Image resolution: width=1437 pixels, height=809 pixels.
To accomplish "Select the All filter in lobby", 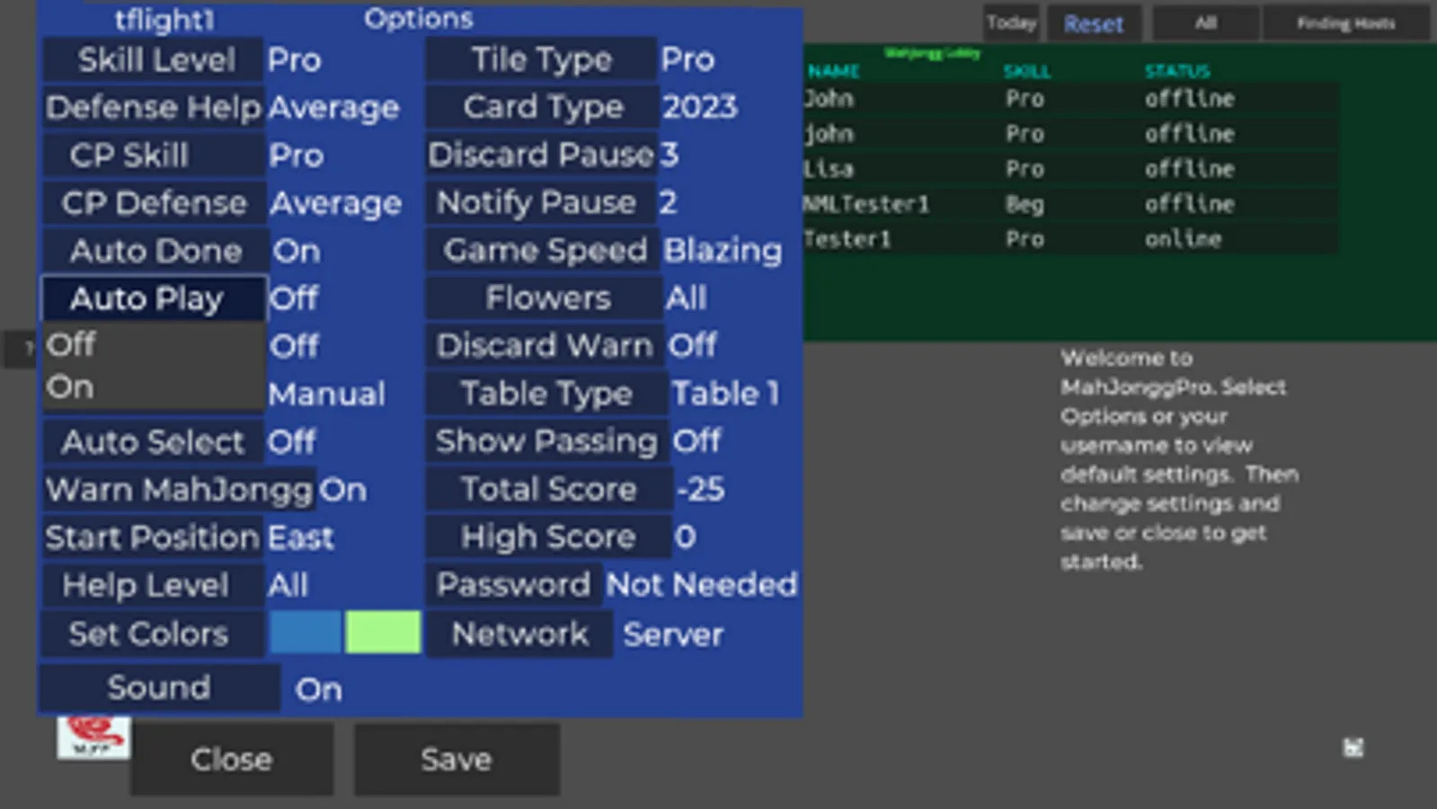I will [x=1206, y=22].
